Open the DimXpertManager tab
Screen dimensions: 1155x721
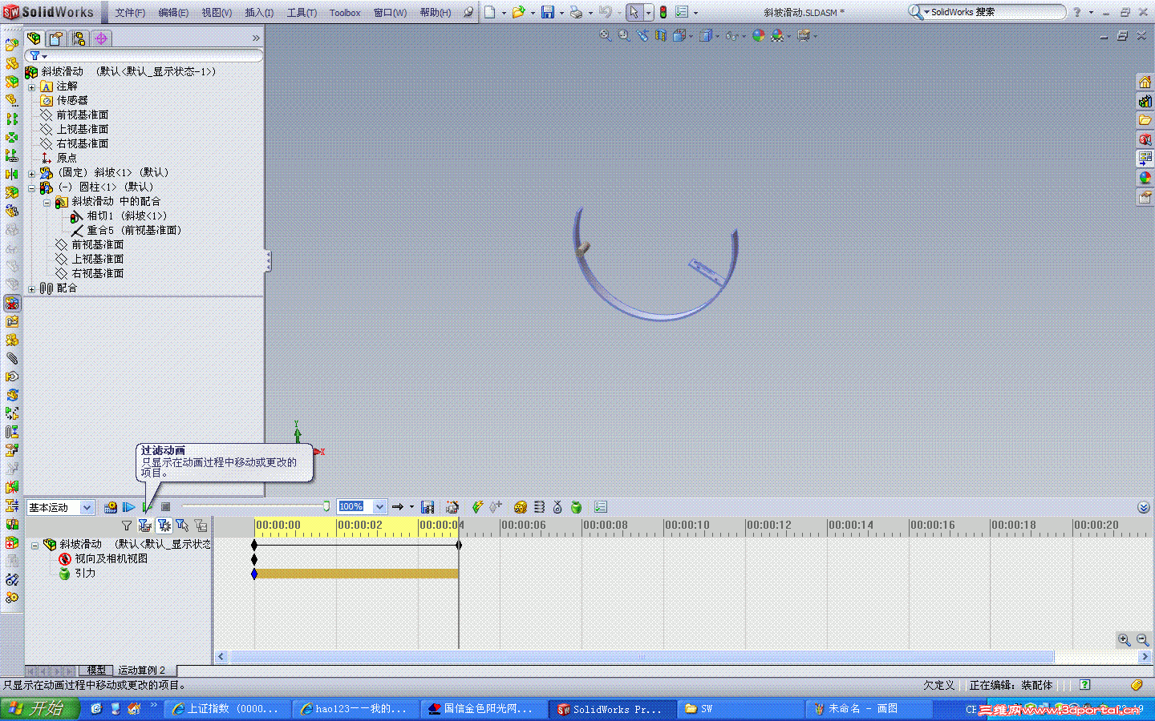coord(101,38)
